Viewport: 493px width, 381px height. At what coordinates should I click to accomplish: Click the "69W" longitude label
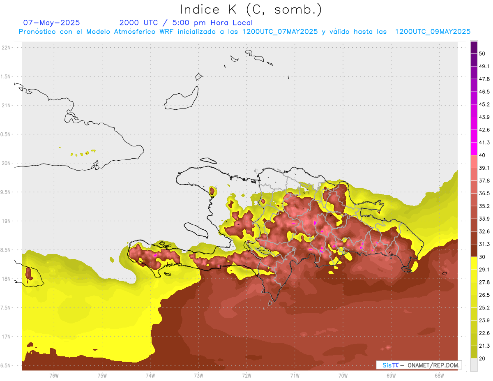(391, 376)
